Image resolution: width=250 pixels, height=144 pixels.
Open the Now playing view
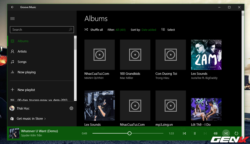(41, 72)
